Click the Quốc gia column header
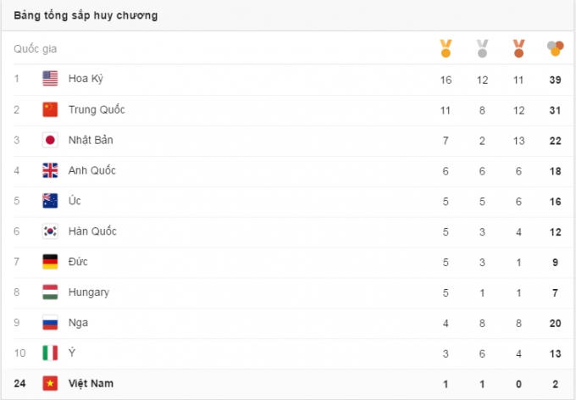This screenshot has width=576, height=400. coord(36,49)
